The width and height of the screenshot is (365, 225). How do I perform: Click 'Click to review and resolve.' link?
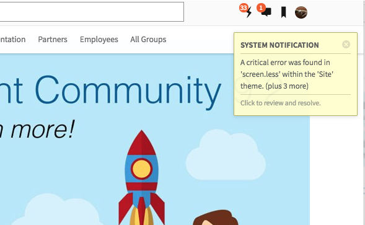tap(281, 103)
